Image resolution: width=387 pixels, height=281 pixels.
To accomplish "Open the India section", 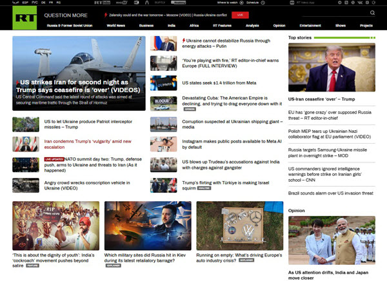I will tap(172, 25).
